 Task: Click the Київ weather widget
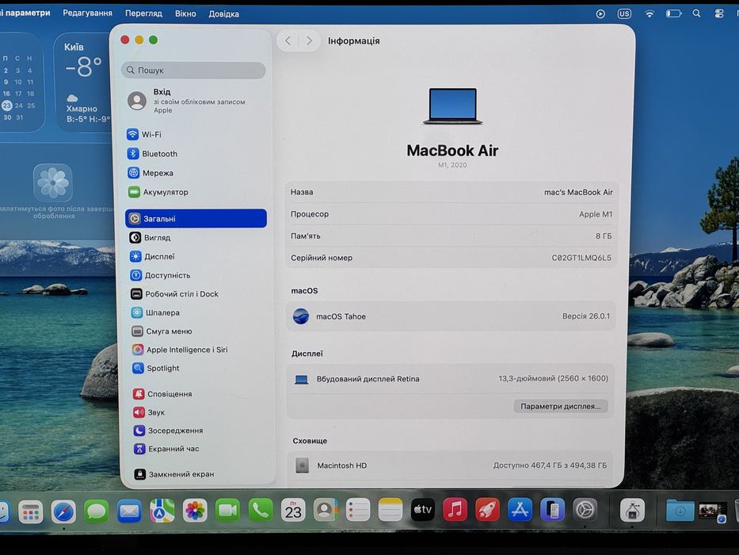point(82,82)
